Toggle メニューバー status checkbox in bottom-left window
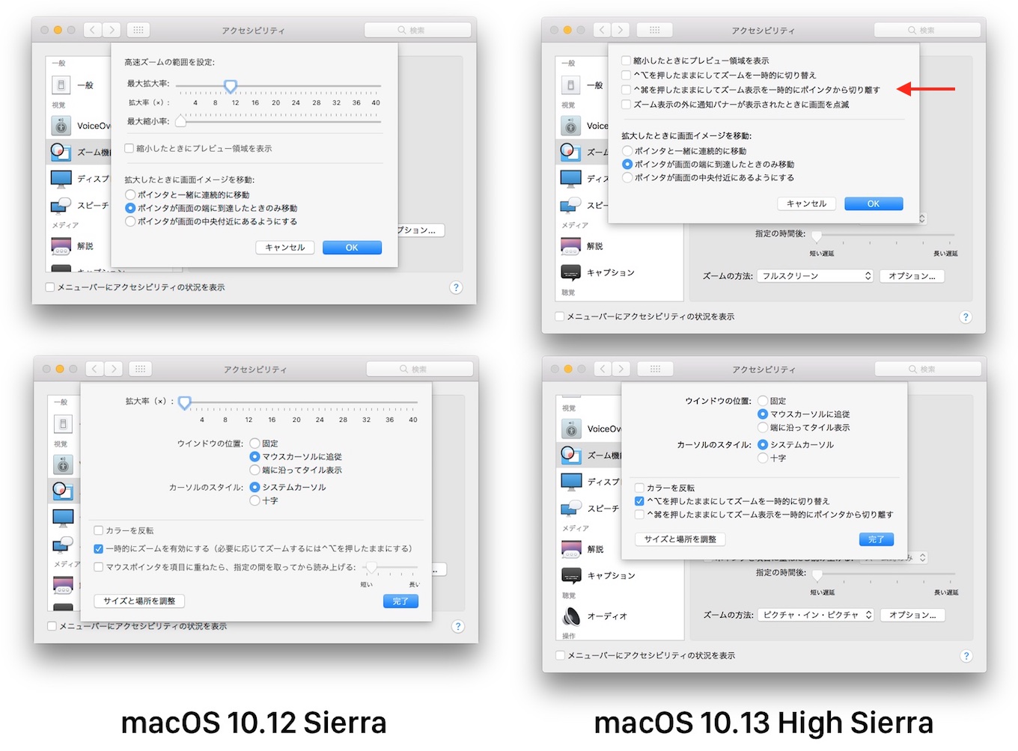The width and height of the screenshot is (1018, 751). click(x=52, y=626)
